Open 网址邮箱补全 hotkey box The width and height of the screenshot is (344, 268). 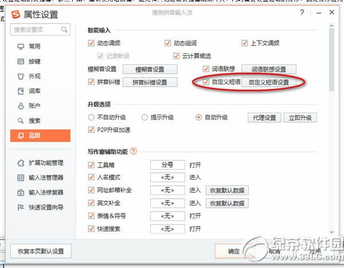[x=167, y=190]
